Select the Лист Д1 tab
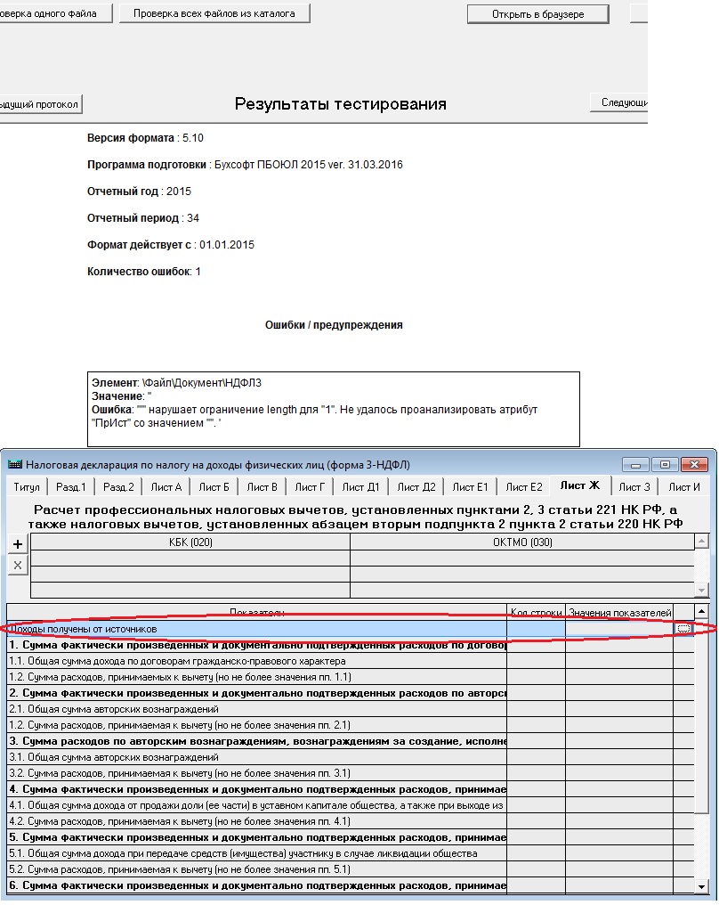 pos(360,486)
